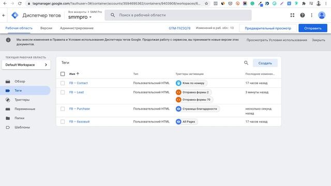Click Все аккаунты breadcrumb link
Image resolution: width=331 pixels, height=186 pixels.
pyautogui.click(x=77, y=12)
